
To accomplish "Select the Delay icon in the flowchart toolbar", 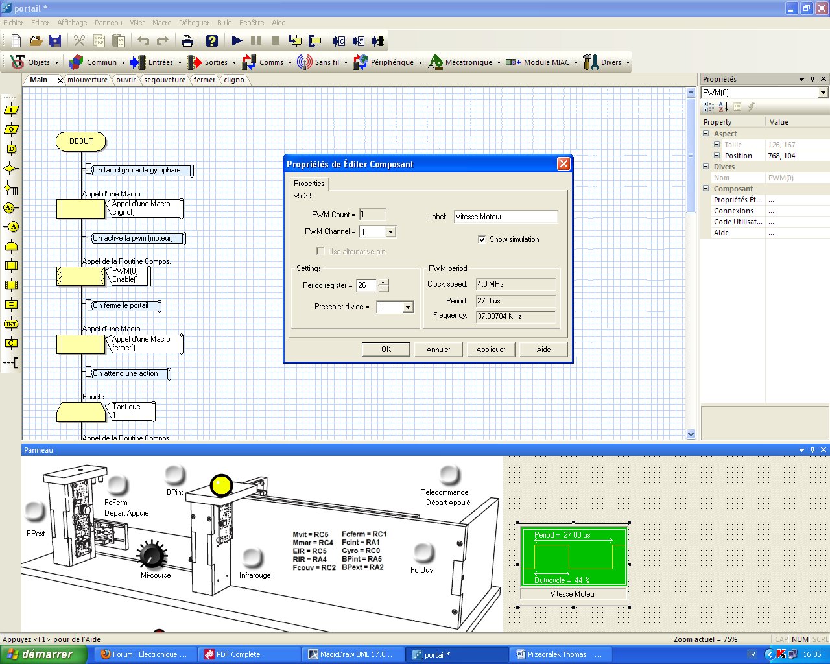I will [x=10, y=149].
